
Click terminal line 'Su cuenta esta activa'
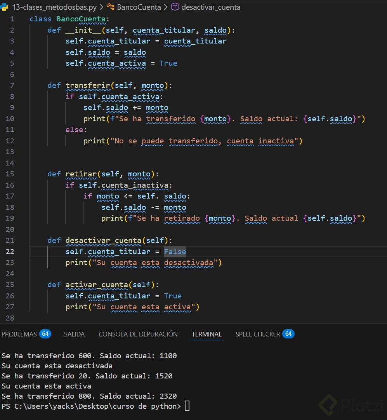(x=46, y=386)
